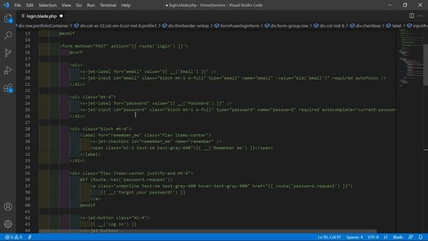Open the Manage gear icon
The image size is (428, 241).
[x=8, y=224]
